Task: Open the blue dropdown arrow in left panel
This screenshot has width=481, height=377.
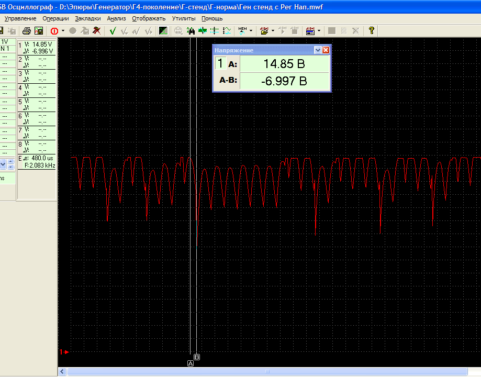Action: click(3, 164)
